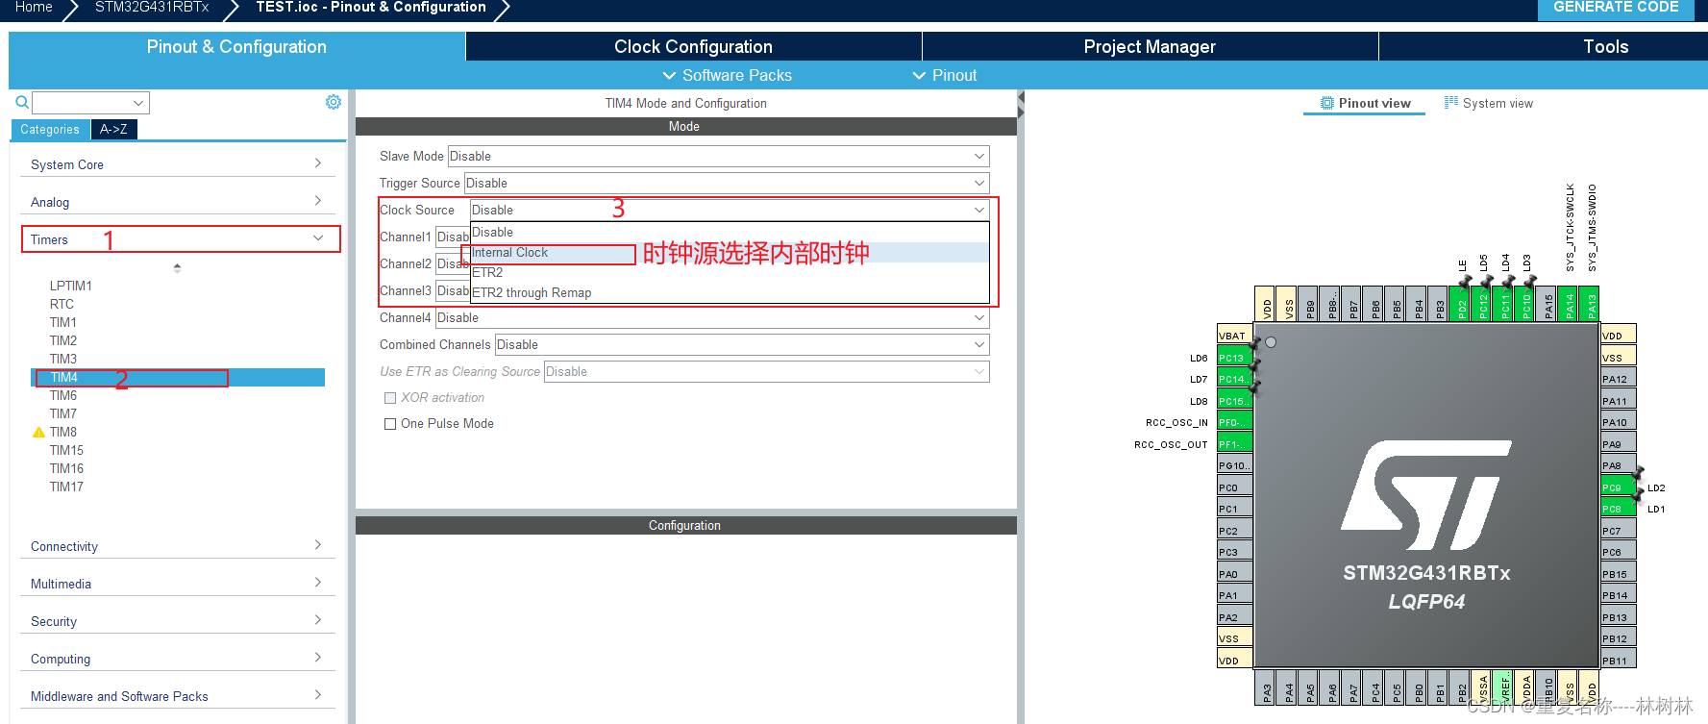
Task: Choose ETR2 clock source option
Action: coord(730,273)
